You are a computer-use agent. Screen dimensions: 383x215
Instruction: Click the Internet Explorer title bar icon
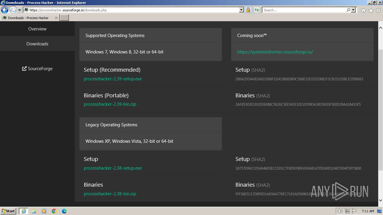click(x=3, y=3)
